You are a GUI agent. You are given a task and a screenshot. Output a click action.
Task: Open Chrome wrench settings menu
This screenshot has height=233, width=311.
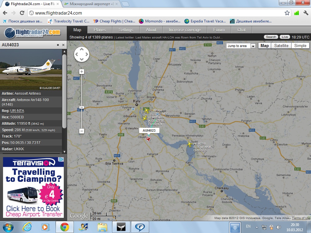point(306,13)
